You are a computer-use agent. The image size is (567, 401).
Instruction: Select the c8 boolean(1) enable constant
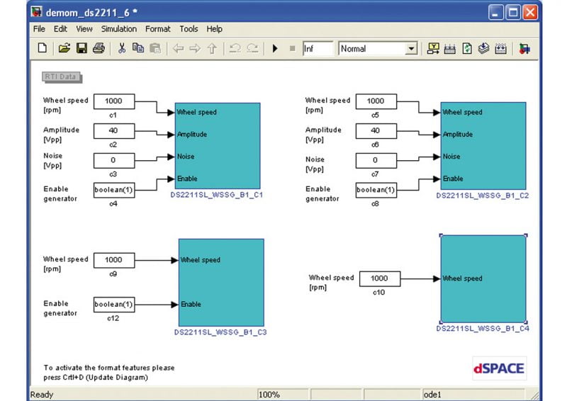coord(376,190)
